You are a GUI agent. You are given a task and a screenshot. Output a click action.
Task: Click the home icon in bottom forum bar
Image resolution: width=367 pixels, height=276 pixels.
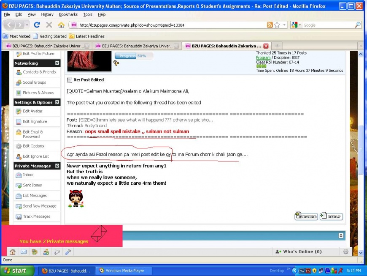click(x=13, y=252)
